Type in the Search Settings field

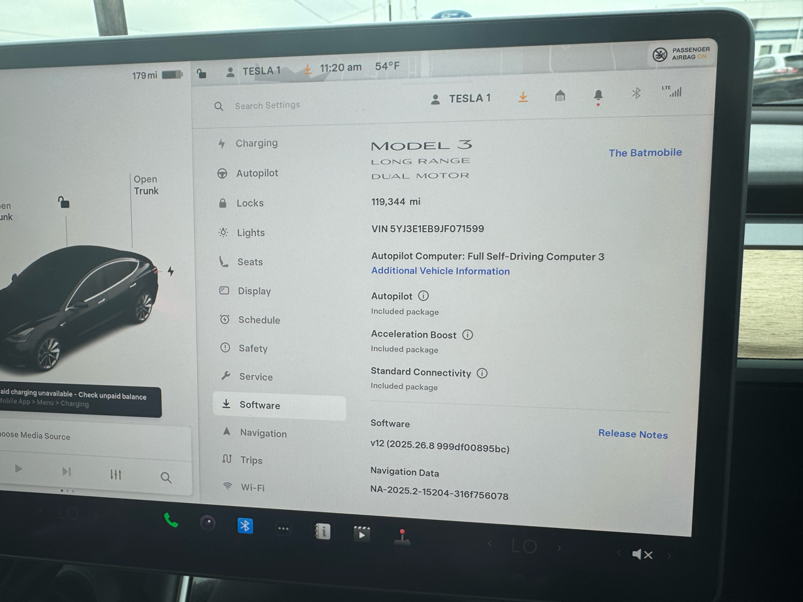point(268,105)
